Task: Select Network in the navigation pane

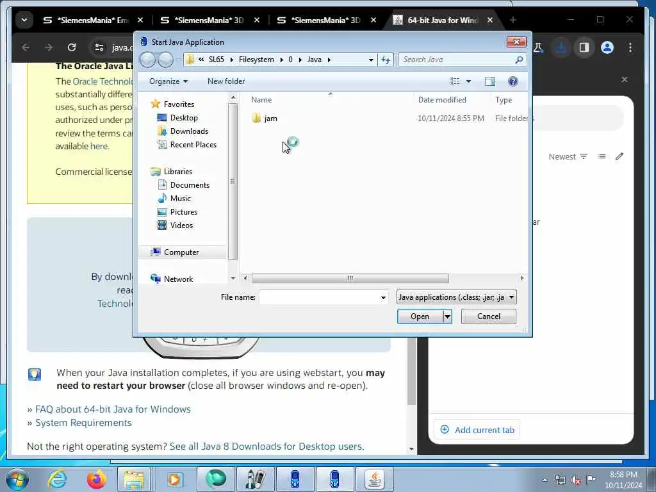Action: (x=178, y=279)
